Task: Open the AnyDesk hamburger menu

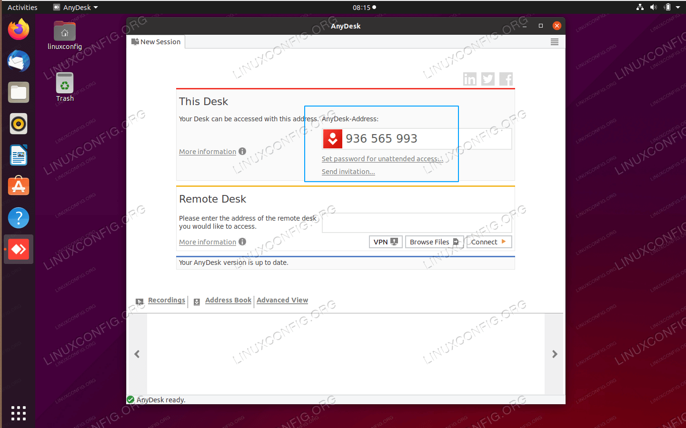Action: (554, 42)
